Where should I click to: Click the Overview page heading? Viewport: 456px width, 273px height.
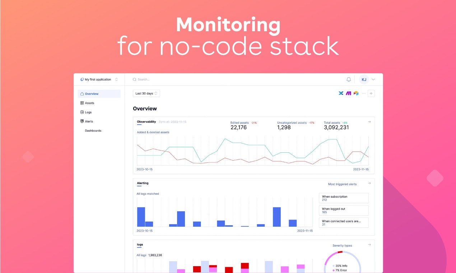145,108
